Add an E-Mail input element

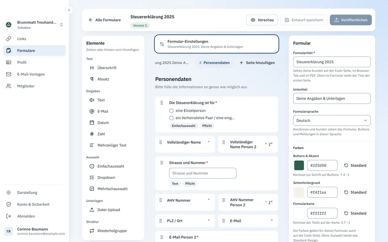tap(113, 112)
